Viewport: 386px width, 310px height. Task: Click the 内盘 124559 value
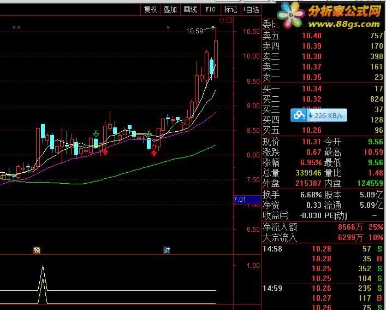370,183
